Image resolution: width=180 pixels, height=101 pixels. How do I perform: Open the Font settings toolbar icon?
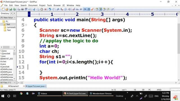pyautogui.click(x=74, y=9)
